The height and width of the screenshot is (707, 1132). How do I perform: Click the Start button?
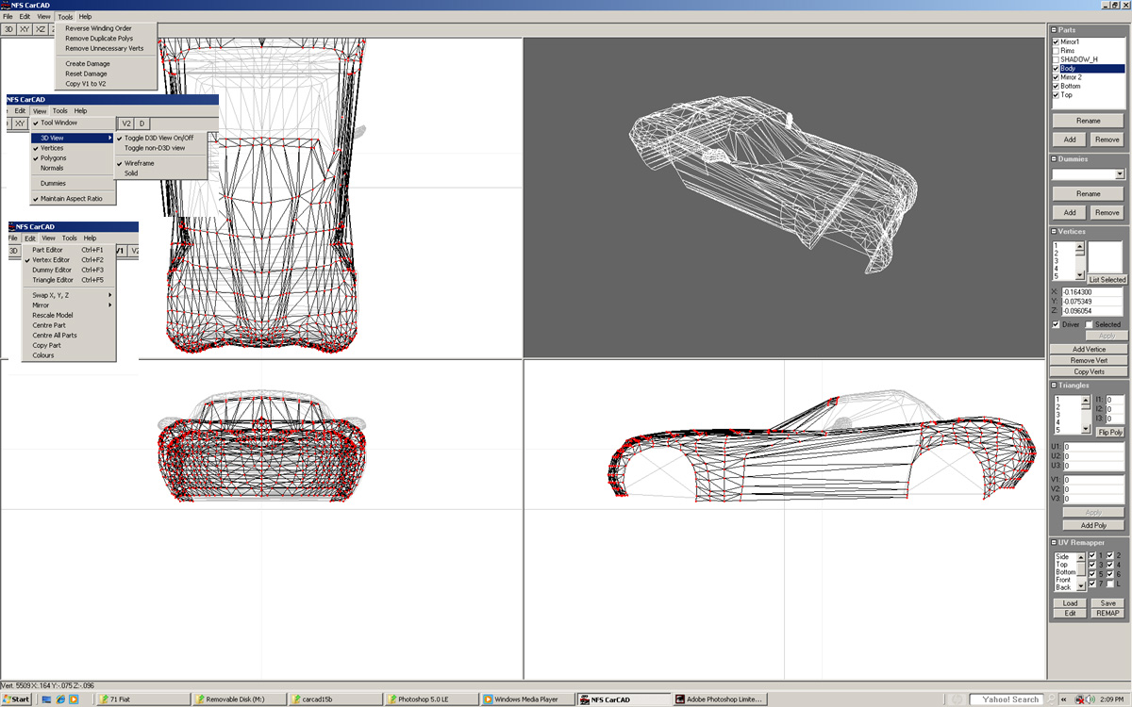pyautogui.click(x=16, y=699)
